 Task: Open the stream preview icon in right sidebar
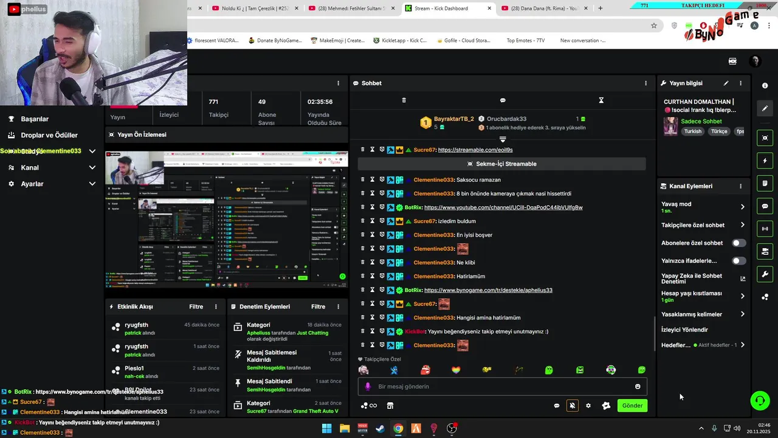[x=765, y=138]
